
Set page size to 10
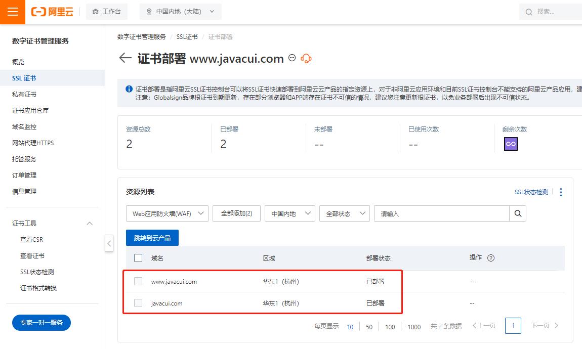tap(350, 327)
